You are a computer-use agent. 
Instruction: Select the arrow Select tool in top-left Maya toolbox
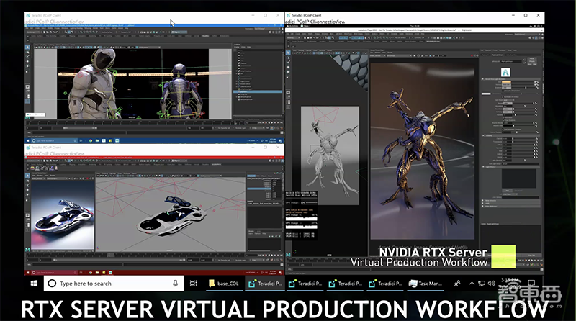point(27,48)
